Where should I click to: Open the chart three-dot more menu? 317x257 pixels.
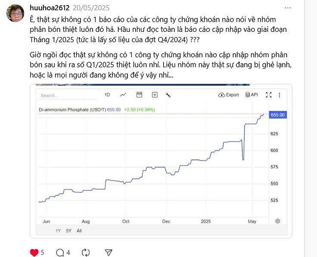coord(279,95)
